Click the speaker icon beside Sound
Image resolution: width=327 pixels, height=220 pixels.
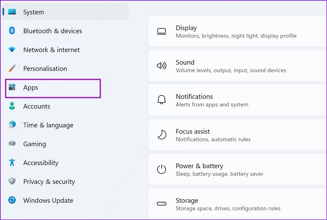click(x=162, y=66)
